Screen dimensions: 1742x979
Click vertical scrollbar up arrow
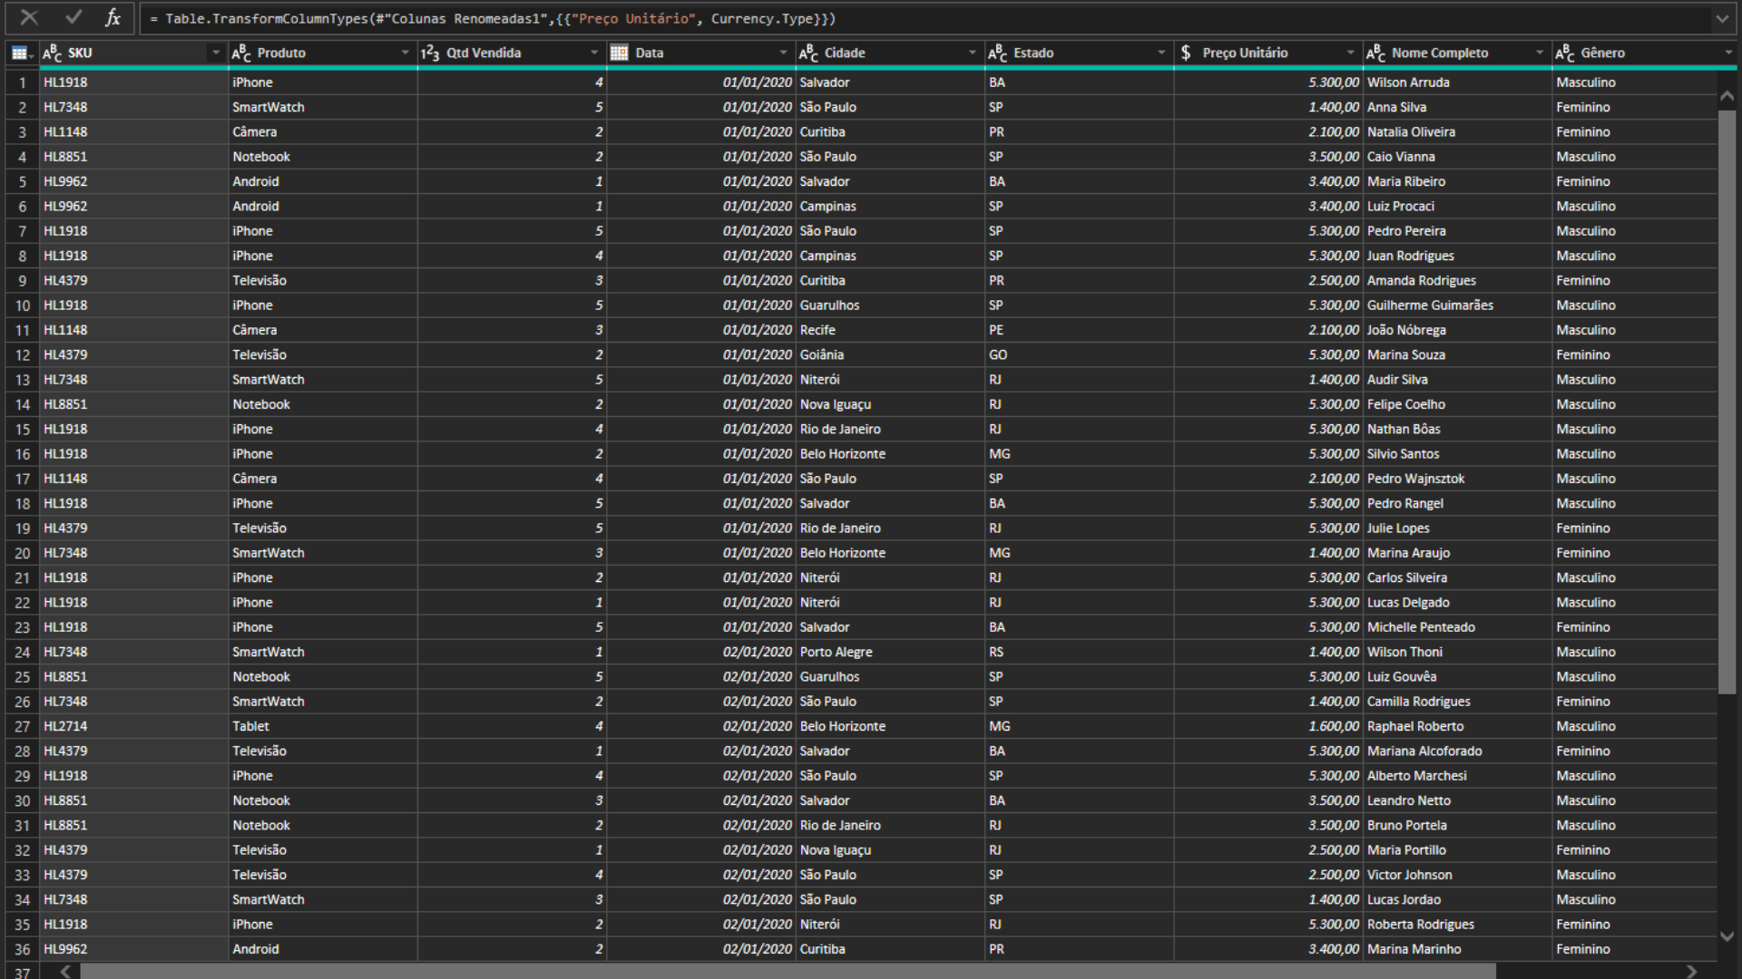click(x=1727, y=95)
